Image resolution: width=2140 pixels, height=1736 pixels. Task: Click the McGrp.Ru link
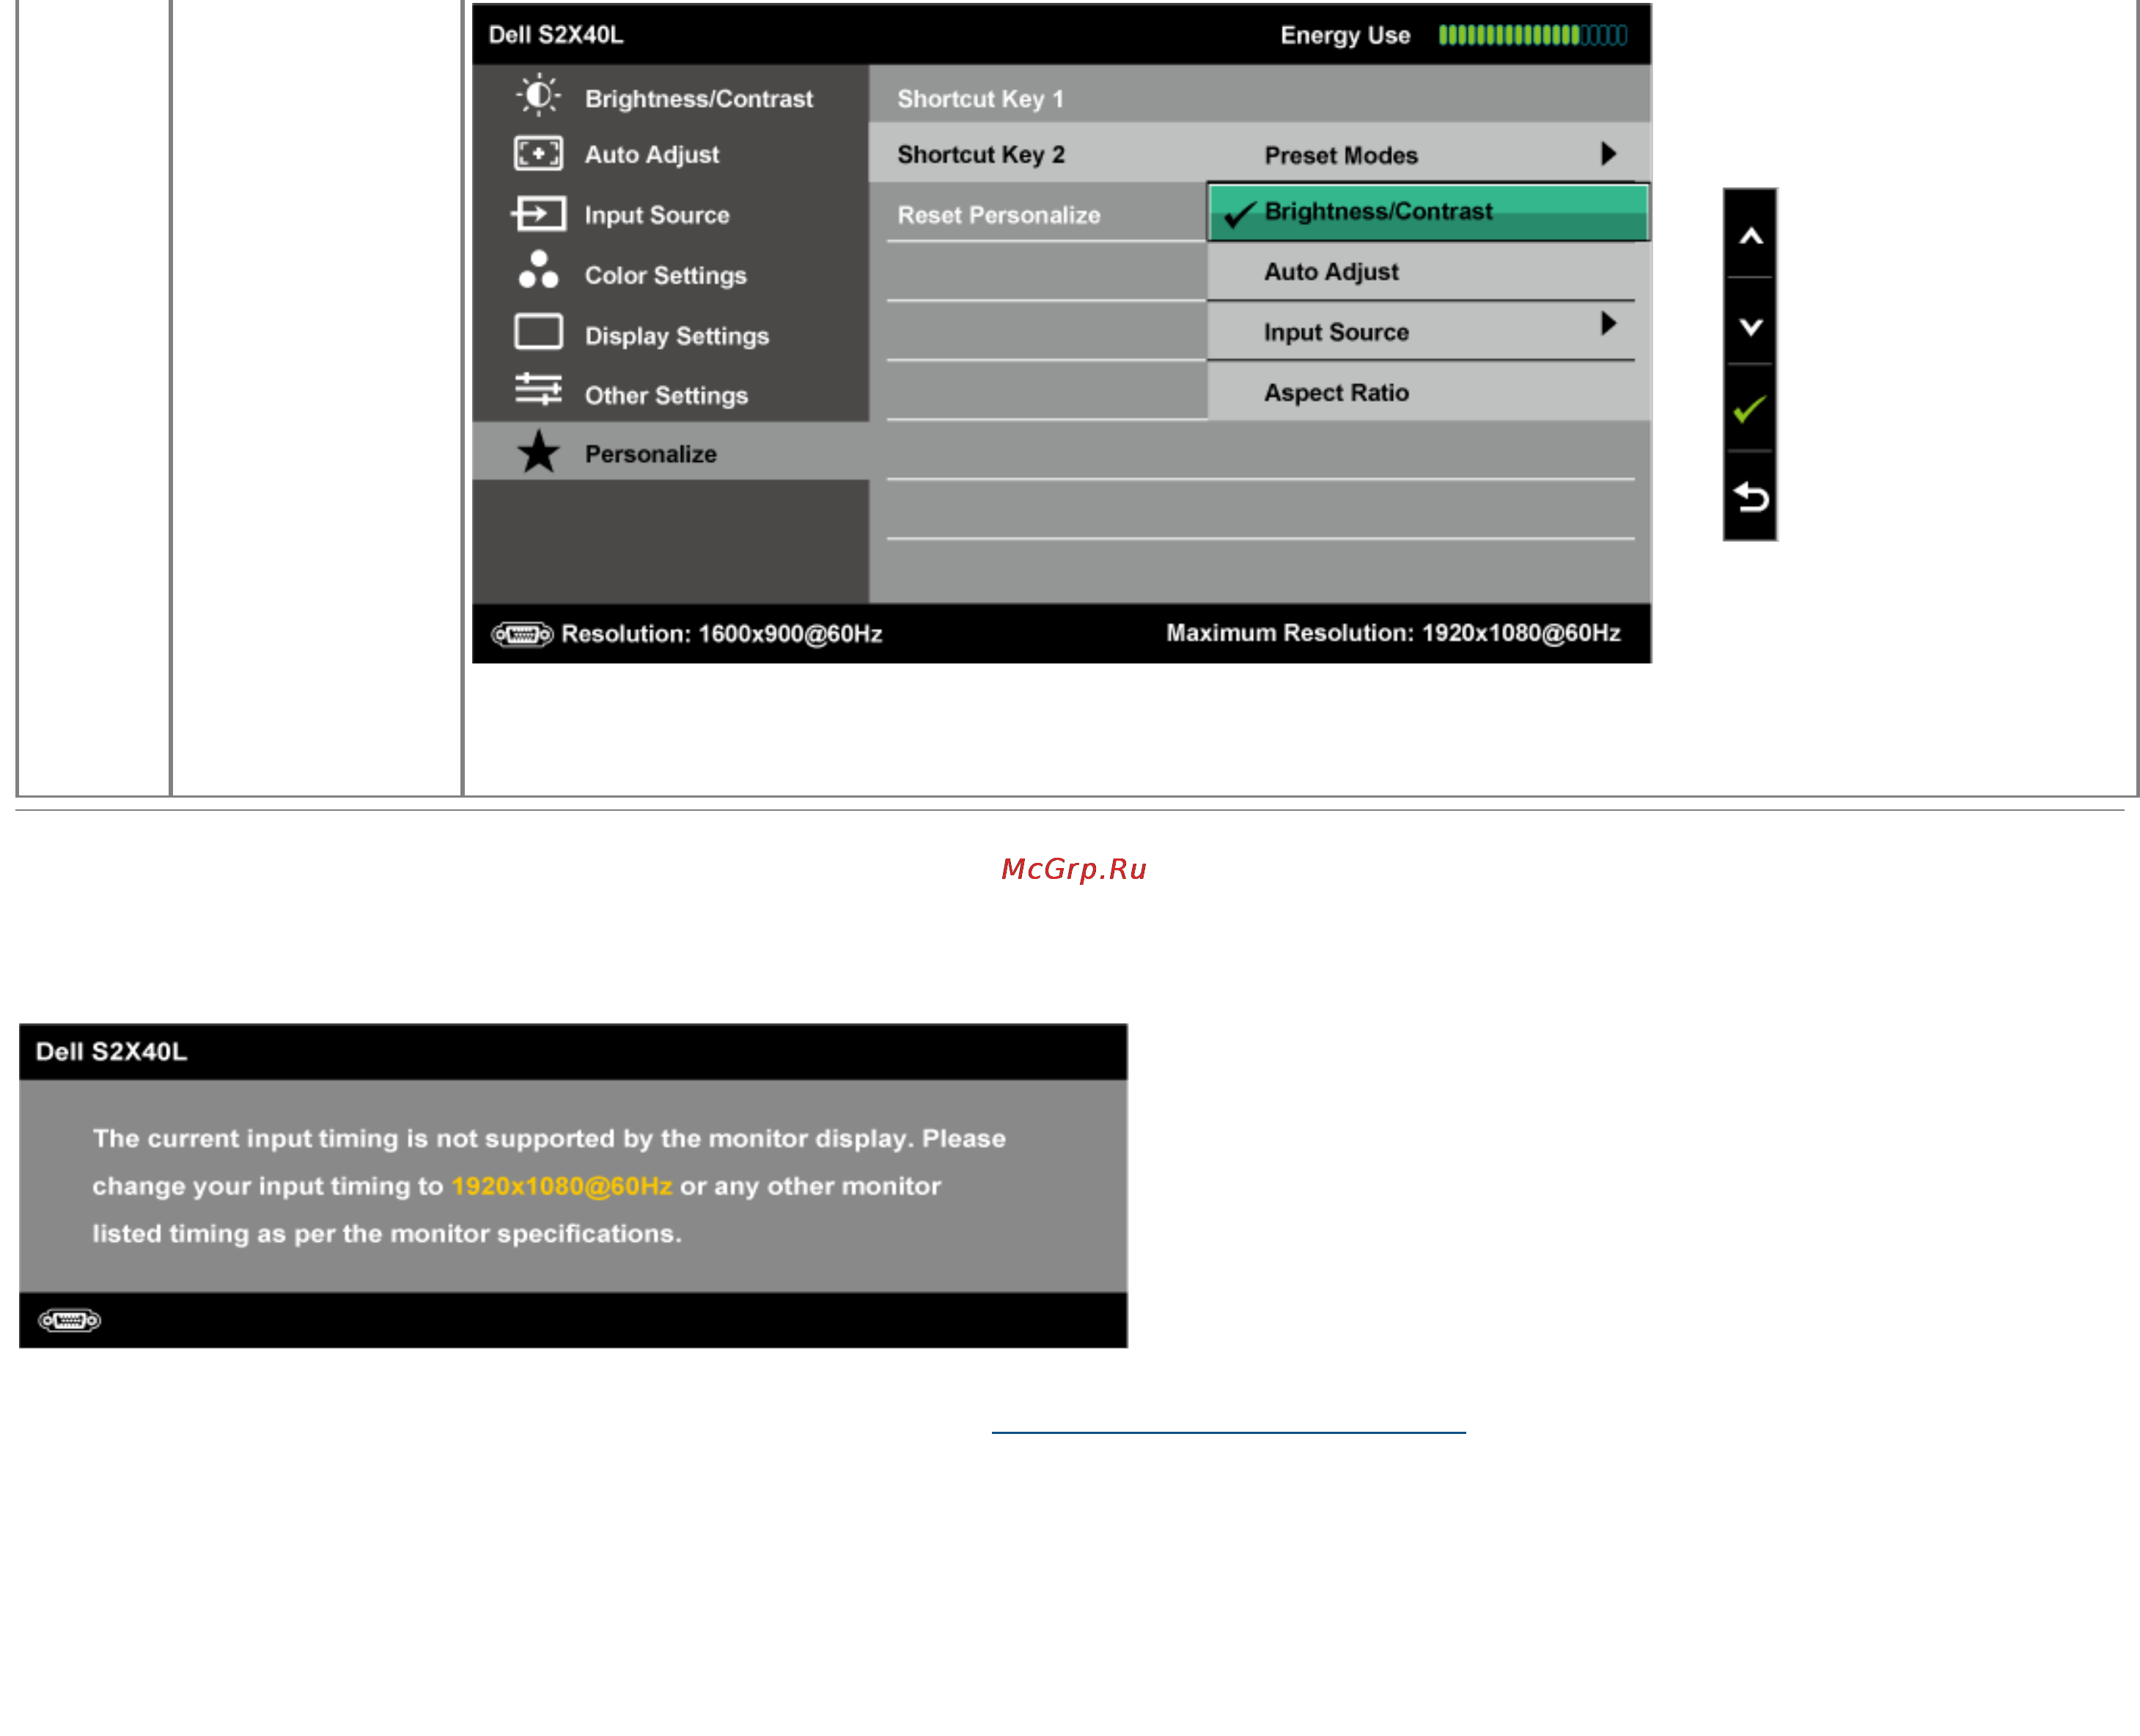1073,869
